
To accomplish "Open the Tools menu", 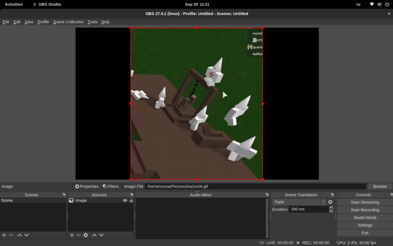I will point(92,22).
